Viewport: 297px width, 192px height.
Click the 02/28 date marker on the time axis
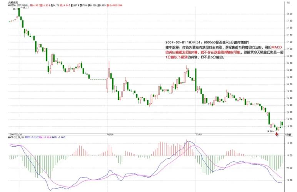coord(110,134)
